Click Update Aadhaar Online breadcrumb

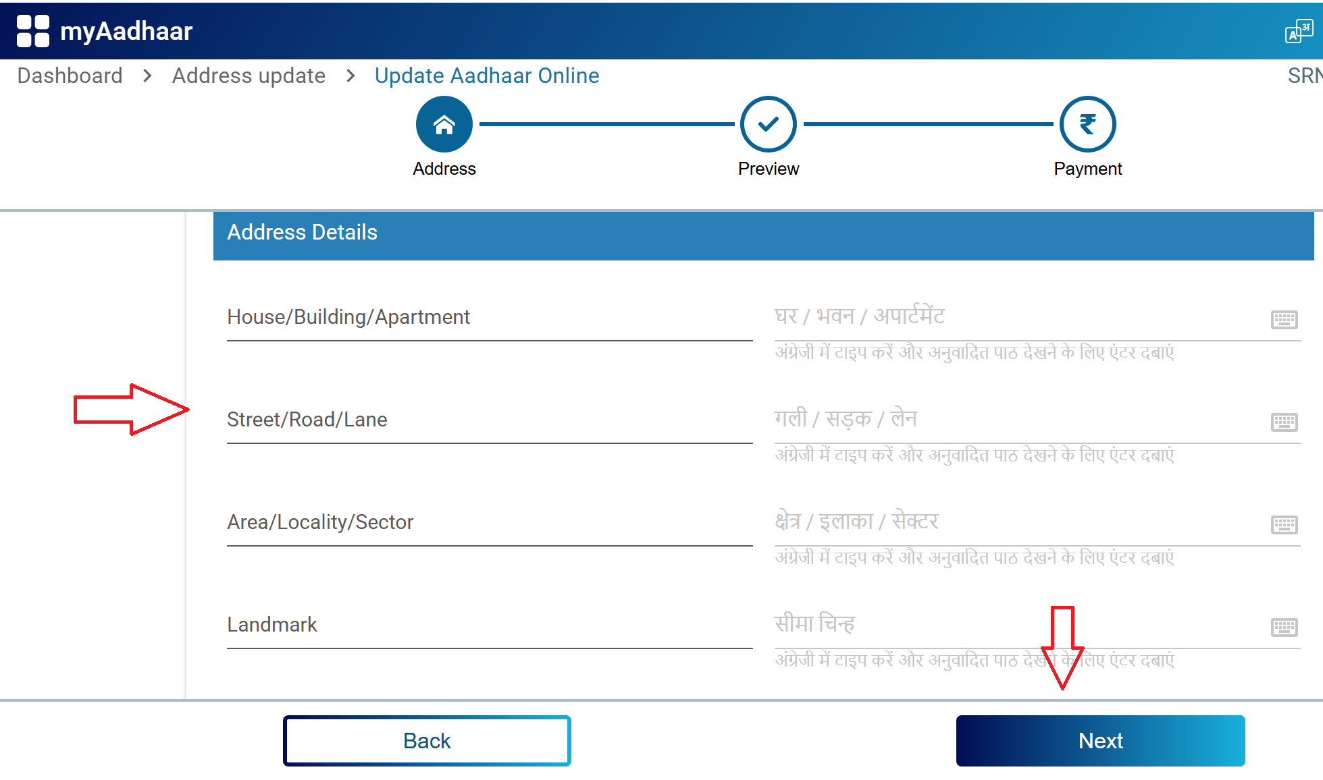pos(486,76)
